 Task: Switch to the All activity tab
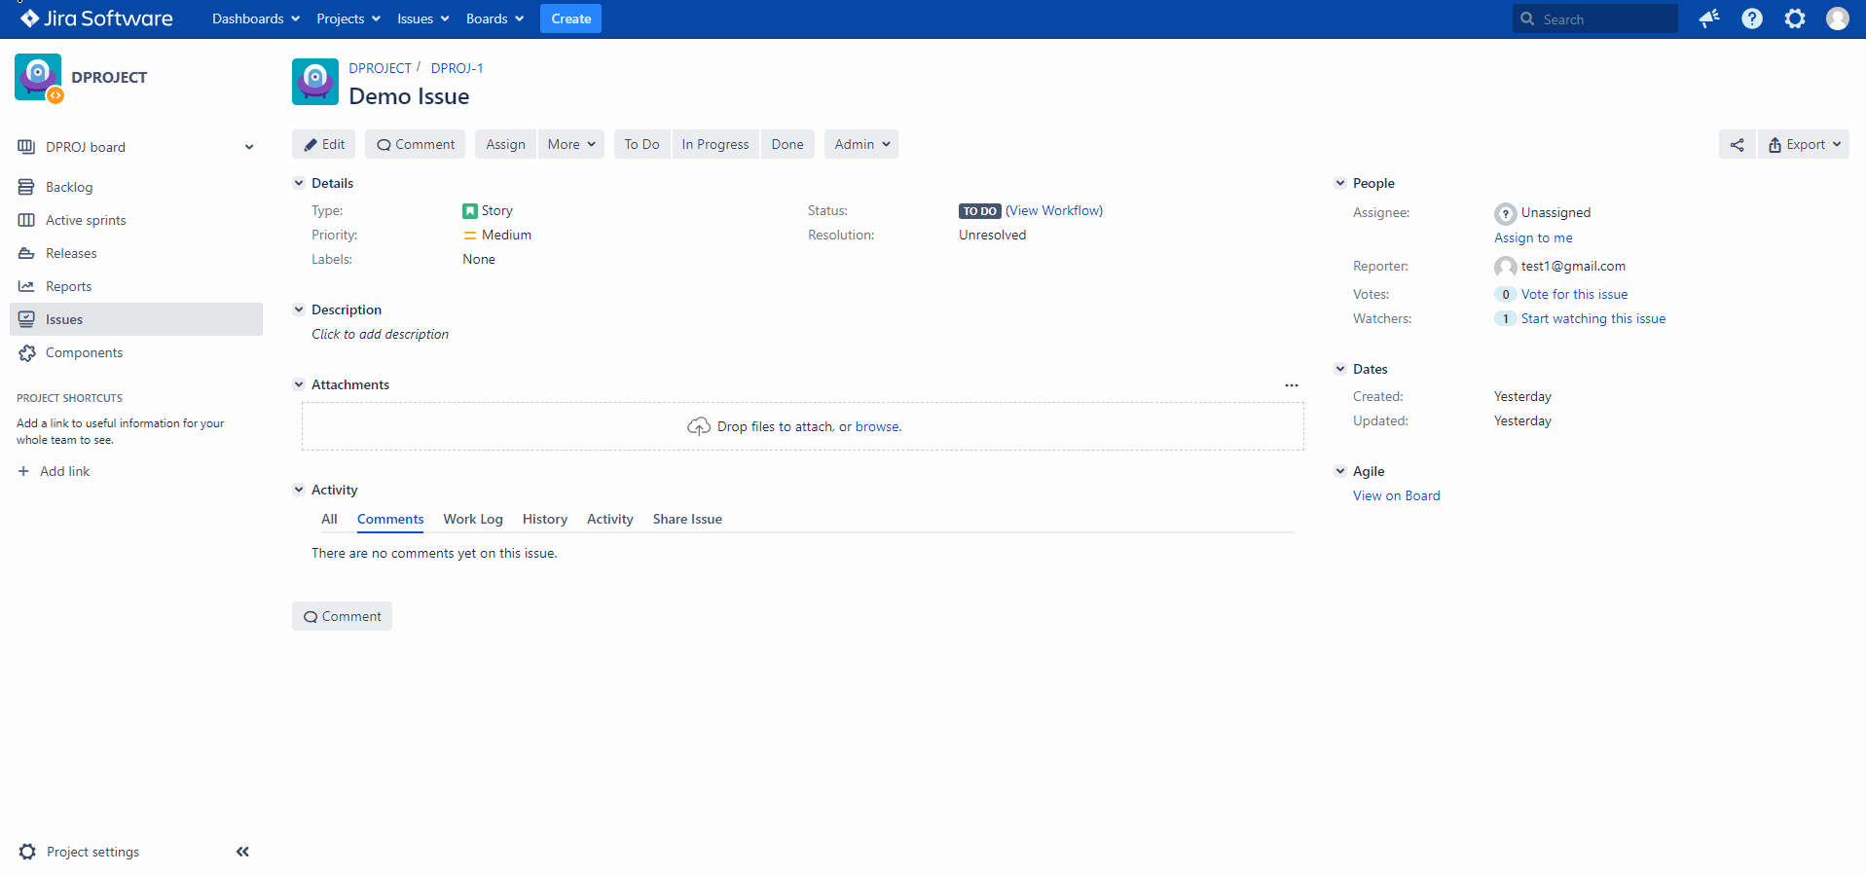(329, 519)
